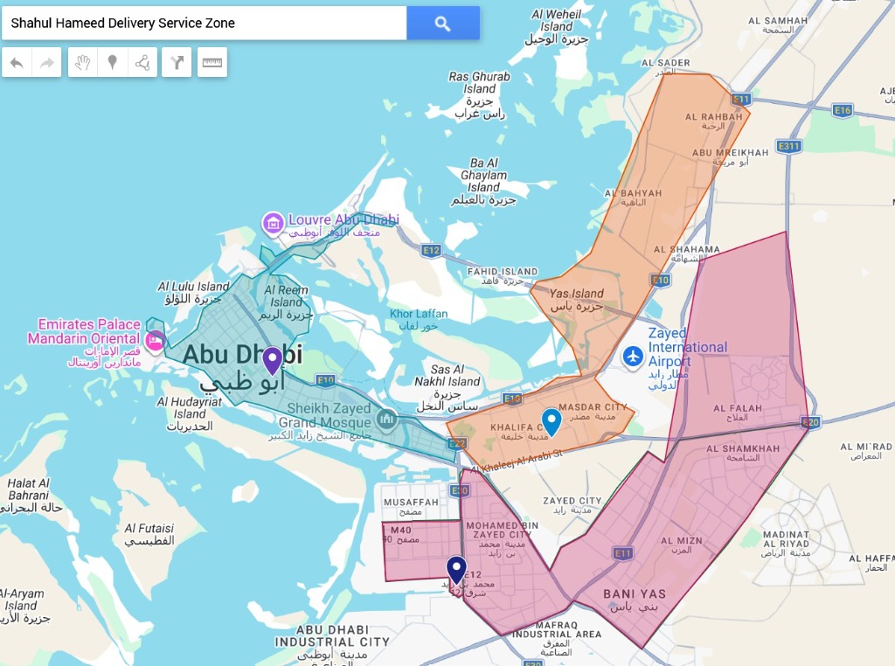Click the ABU MREIKHAH label
Viewport: 895px width, 666px height.
730,153
